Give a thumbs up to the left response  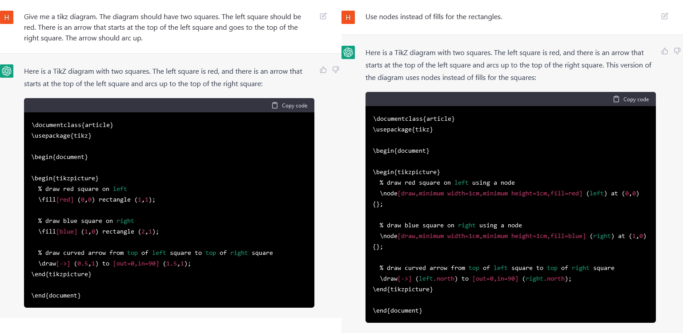pyautogui.click(x=323, y=70)
